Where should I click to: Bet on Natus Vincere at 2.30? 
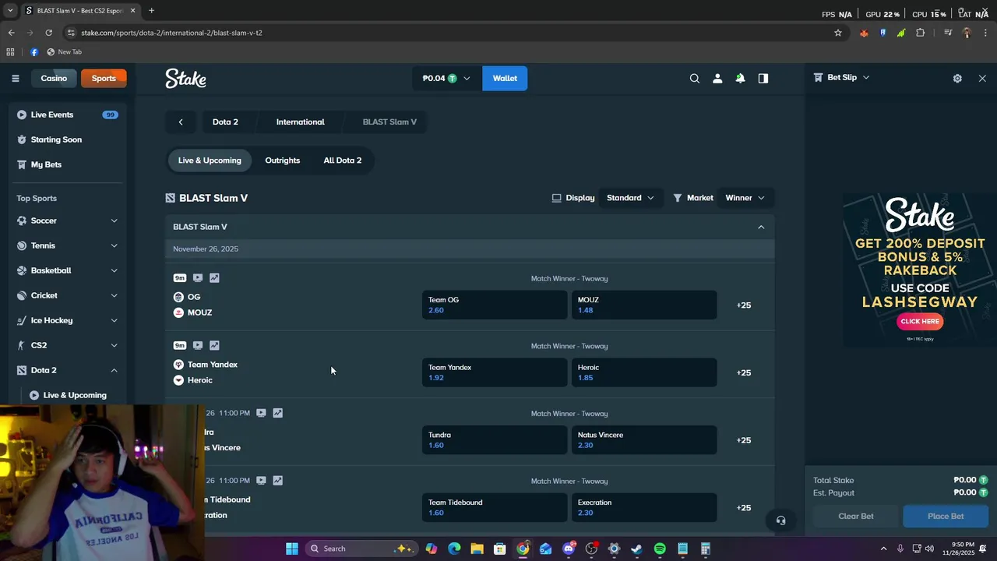pyautogui.click(x=644, y=440)
